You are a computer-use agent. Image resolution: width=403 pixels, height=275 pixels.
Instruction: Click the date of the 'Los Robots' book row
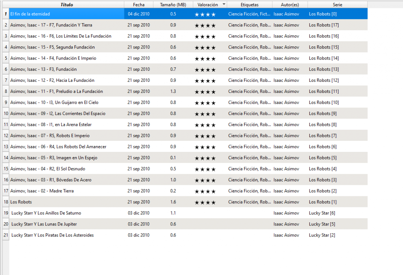[139, 202]
